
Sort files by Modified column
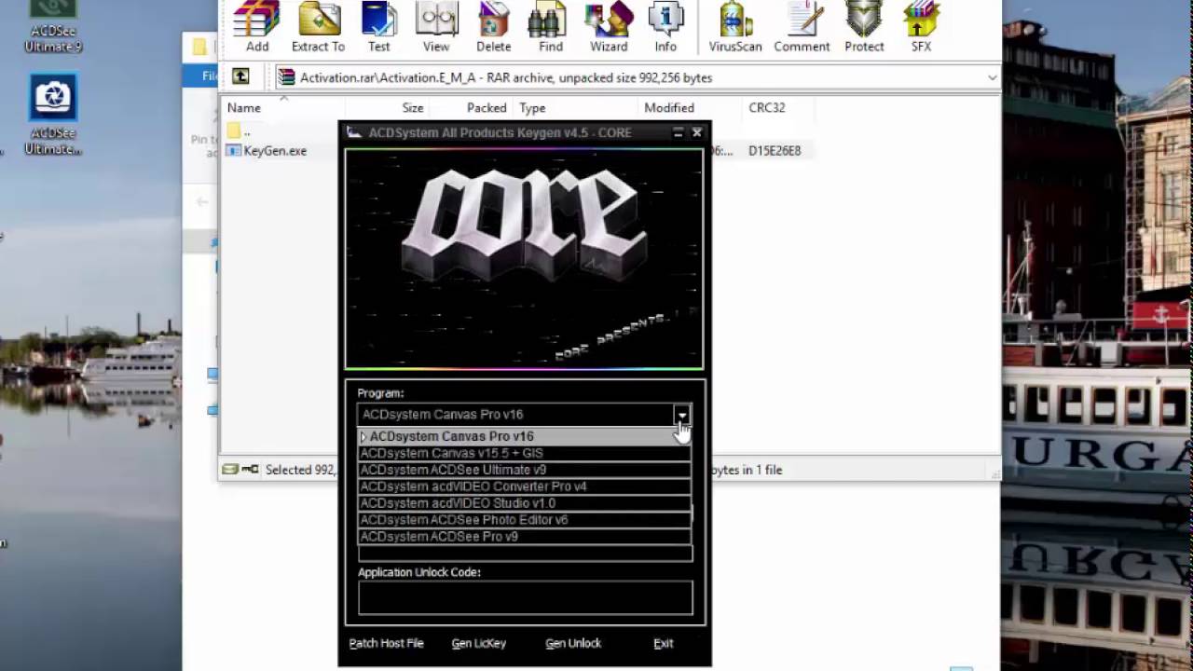668,107
